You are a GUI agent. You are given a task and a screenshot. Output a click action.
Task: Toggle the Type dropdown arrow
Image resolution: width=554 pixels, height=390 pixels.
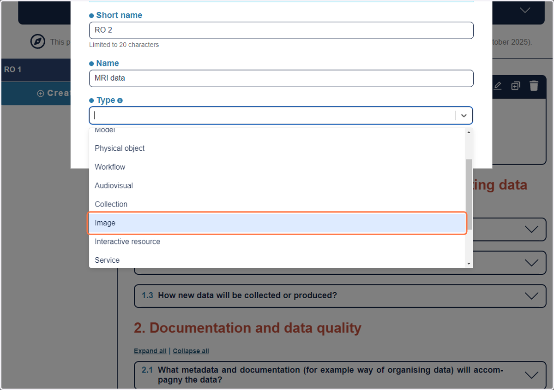(464, 116)
